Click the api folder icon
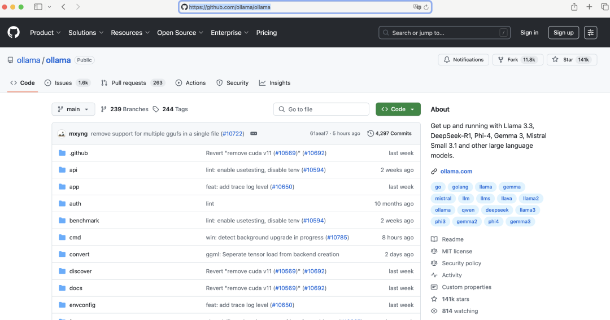Image resolution: width=610 pixels, height=320 pixels. [x=62, y=169]
